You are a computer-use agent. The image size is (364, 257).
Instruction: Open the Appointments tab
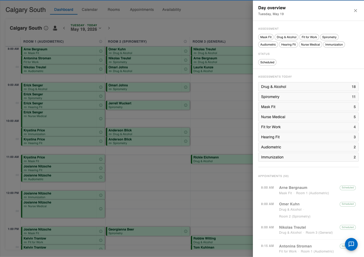tap(142, 10)
